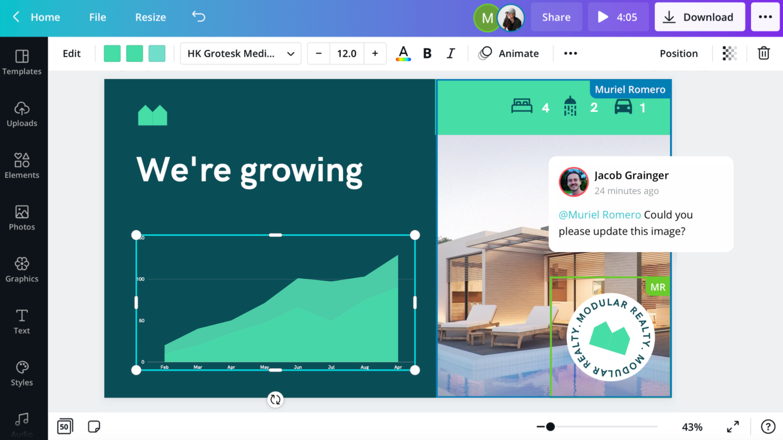783x440 pixels.
Task: Open the File menu
Action: point(97,17)
